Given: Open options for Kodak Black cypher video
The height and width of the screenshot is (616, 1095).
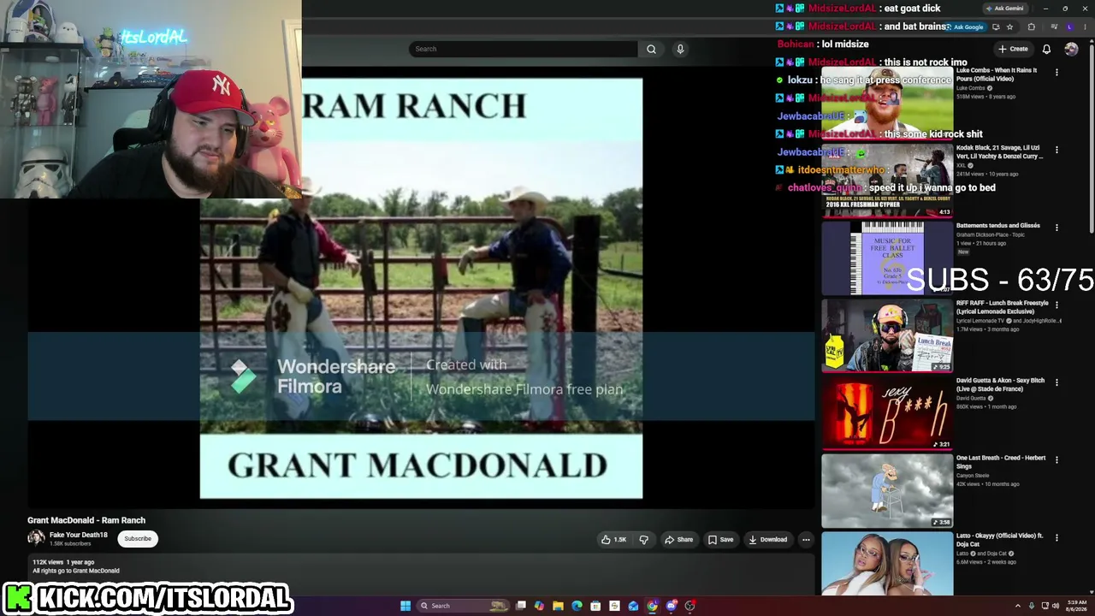Looking at the screenshot, I should [x=1057, y=150].
